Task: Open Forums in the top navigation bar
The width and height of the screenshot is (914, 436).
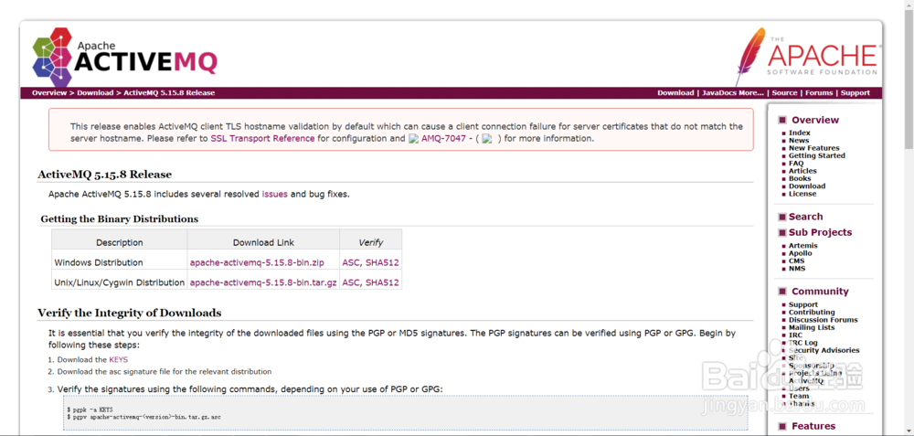Action: [819, 92]
